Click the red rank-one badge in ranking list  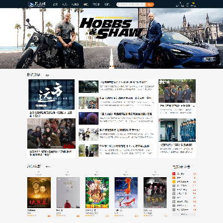pyautogui.click(x=173, y=173)
